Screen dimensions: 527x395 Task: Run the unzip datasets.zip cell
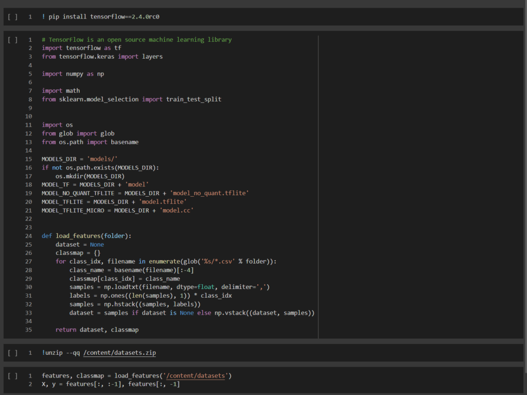click(x=12, y=353)
